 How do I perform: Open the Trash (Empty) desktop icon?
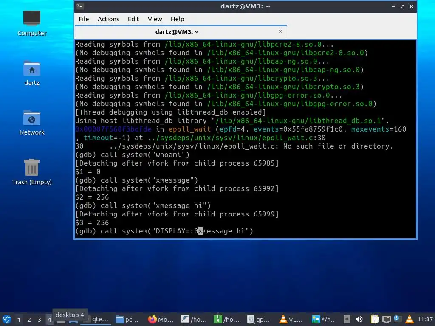click(x=32, y=172)
